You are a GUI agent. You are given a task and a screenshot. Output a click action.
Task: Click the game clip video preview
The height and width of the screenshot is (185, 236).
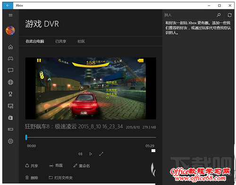pos(91,88)
